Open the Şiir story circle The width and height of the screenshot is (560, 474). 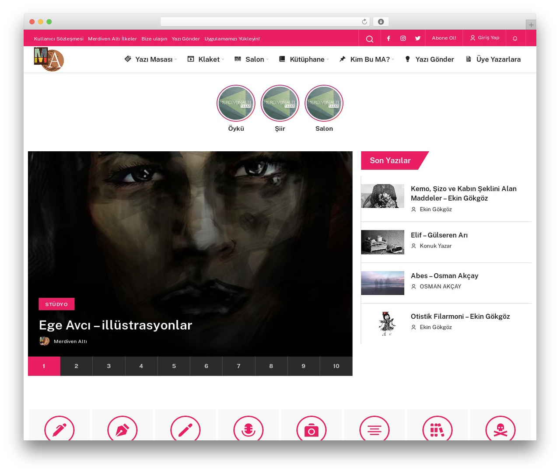coord(280,103)
